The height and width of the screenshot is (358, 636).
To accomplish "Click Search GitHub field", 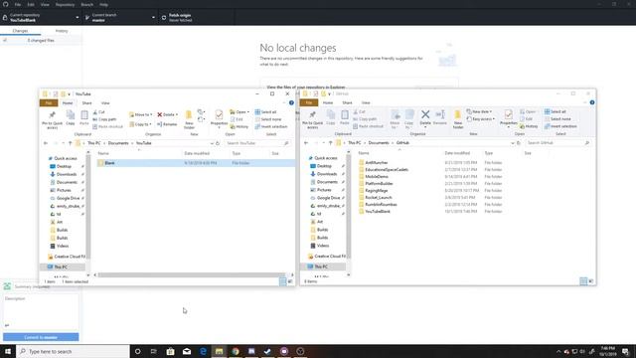I will click(558, 143).
